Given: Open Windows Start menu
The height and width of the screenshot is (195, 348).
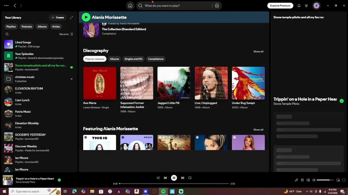Looking at the screenshot, I should click(x=4, y=191).
